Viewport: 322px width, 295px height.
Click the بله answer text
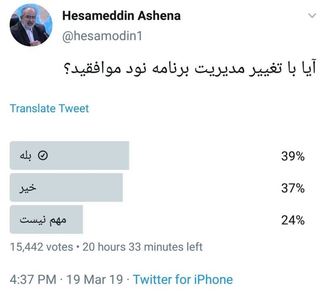(25, 156)
